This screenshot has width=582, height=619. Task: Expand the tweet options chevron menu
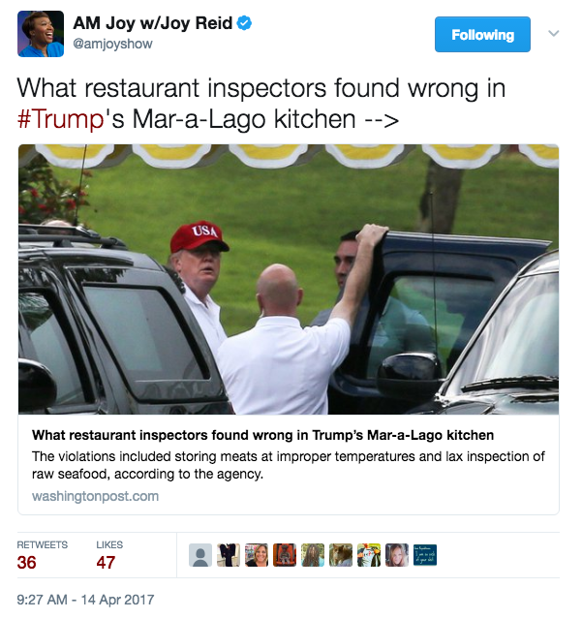(x=554, y=33)
